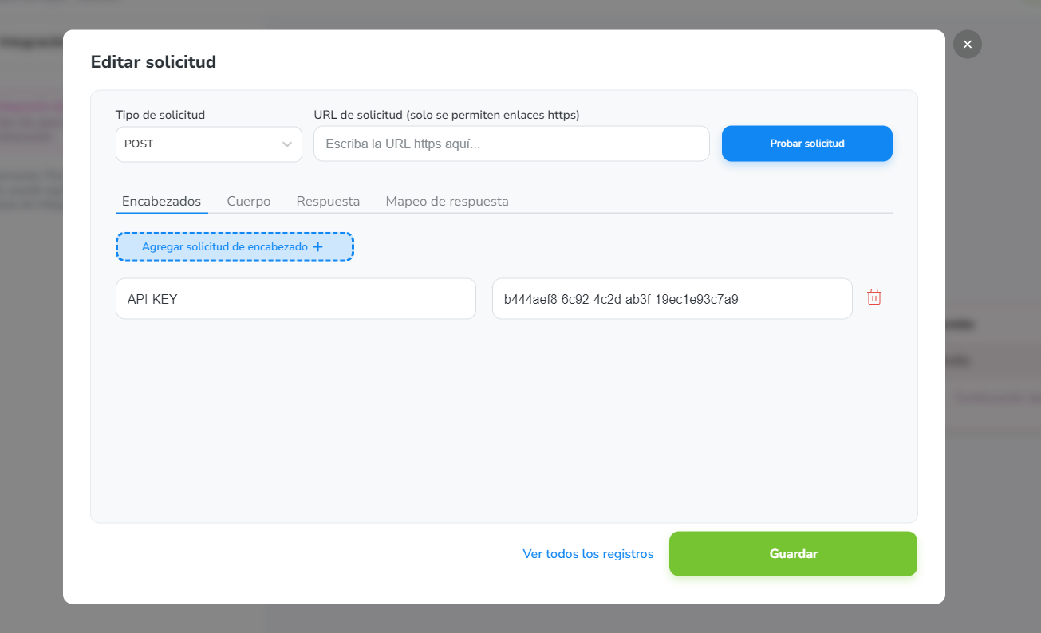The width and height of the screenshot is (1041, 633).
Task: Close the Editar solicitud dialog
Action: [967, 45]
